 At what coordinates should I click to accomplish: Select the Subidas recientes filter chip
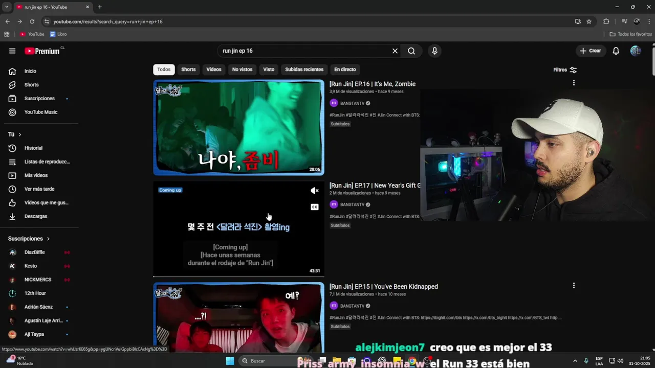pyautogui.click(x=304, y=70)
